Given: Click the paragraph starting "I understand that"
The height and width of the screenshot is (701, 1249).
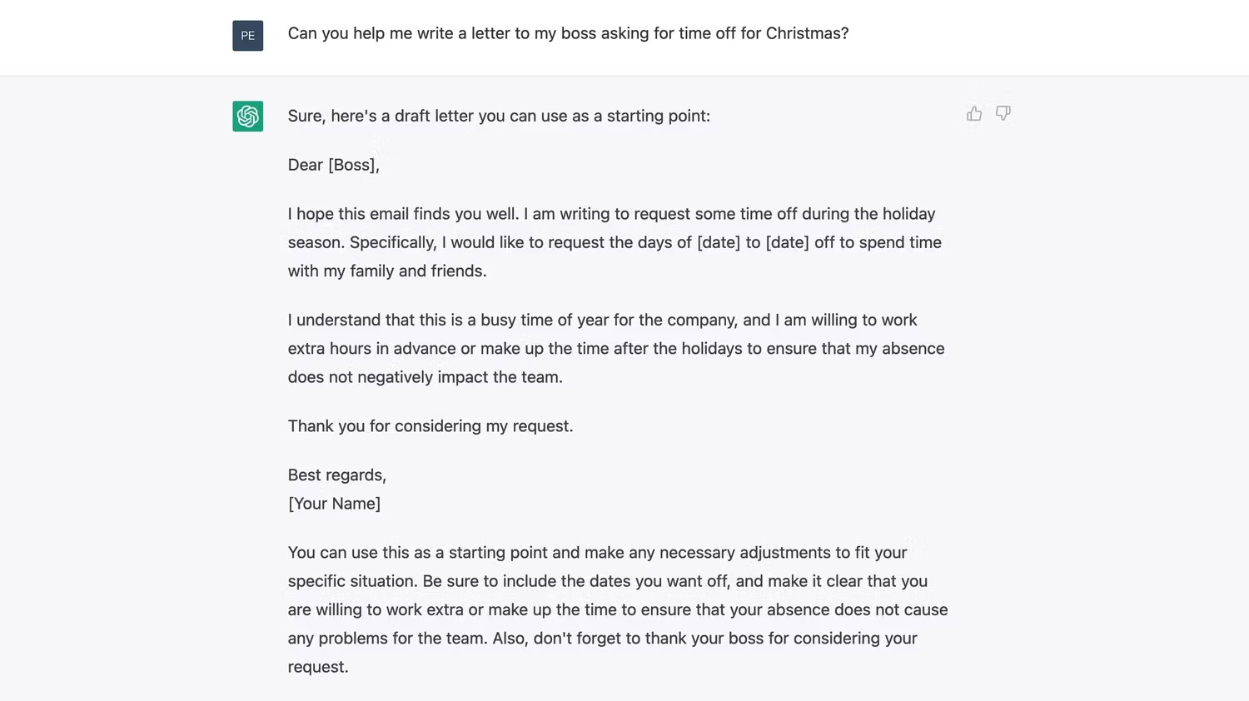Looking at the screenshot, I should tap(616, 349).
